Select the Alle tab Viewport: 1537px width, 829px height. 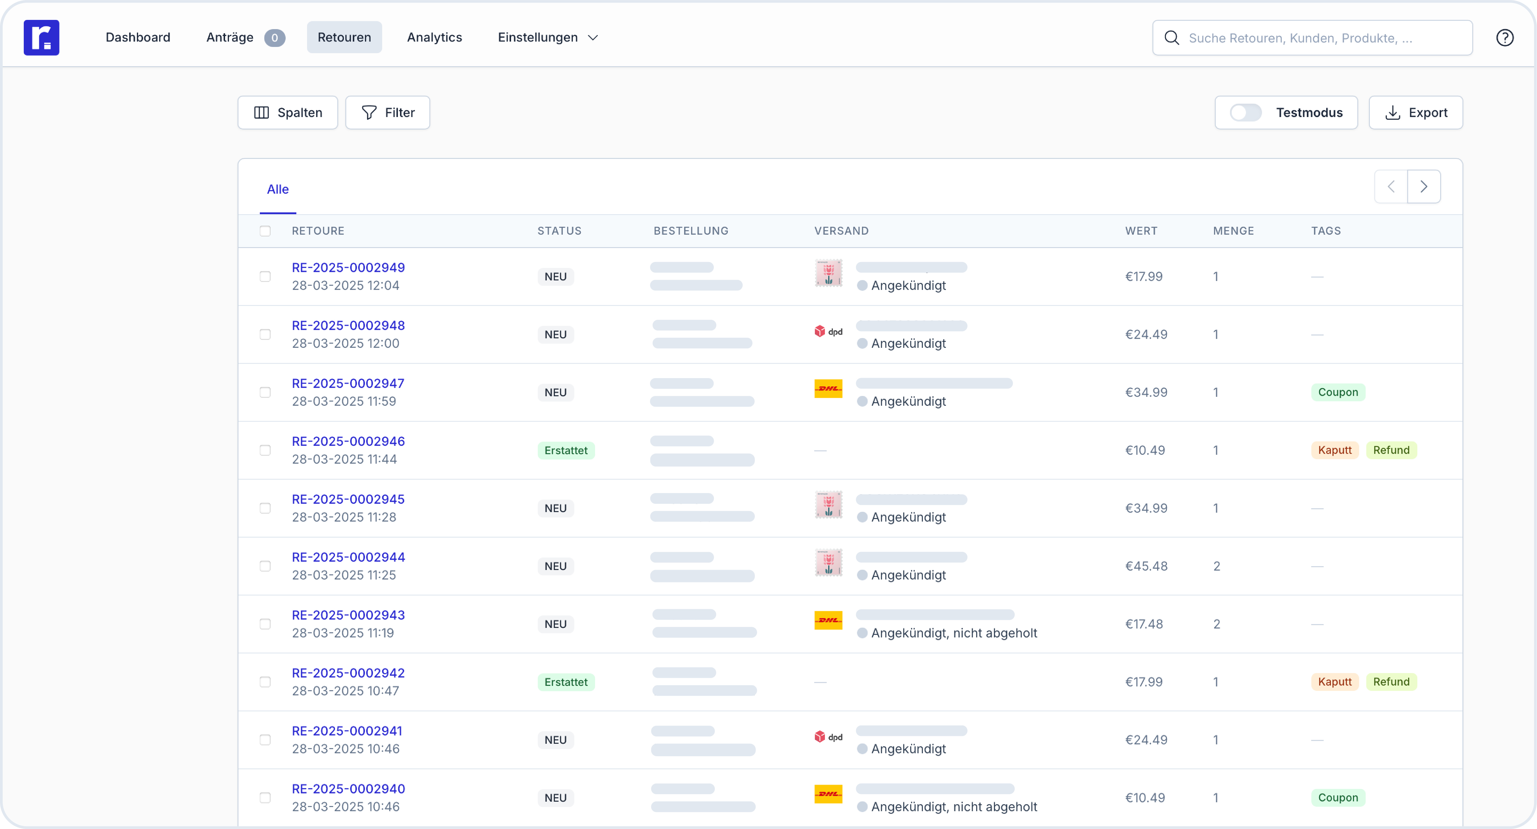[x=277, y=189]
